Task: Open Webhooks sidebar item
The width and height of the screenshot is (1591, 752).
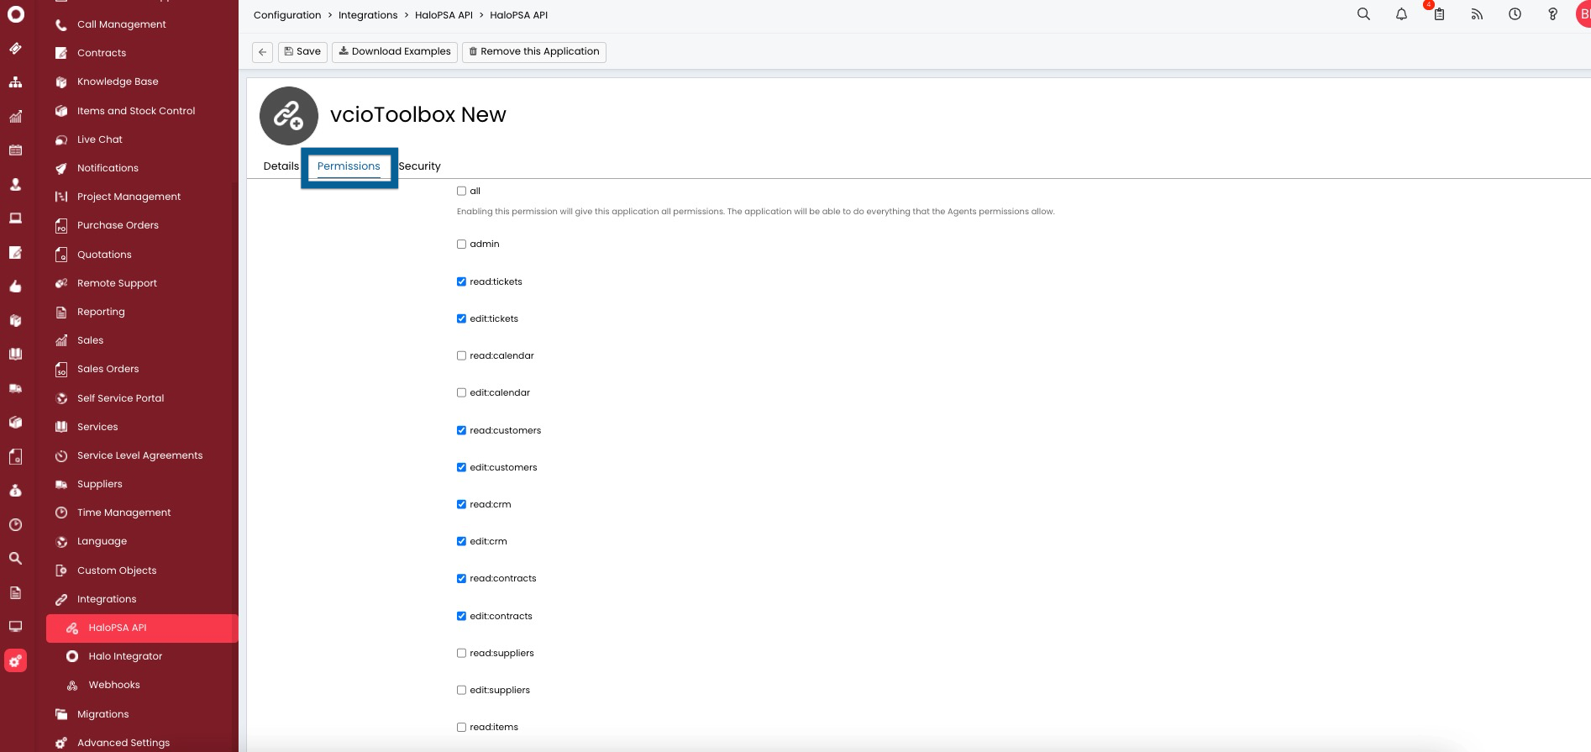Action: coord(114,685)
